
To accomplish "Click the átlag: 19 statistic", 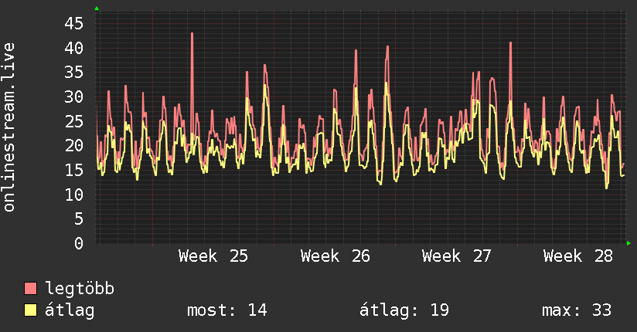I will (x=404, y=310).
